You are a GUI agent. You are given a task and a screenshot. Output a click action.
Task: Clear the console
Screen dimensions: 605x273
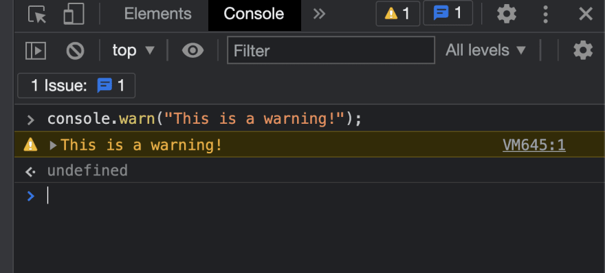click(x=75, y=51)
